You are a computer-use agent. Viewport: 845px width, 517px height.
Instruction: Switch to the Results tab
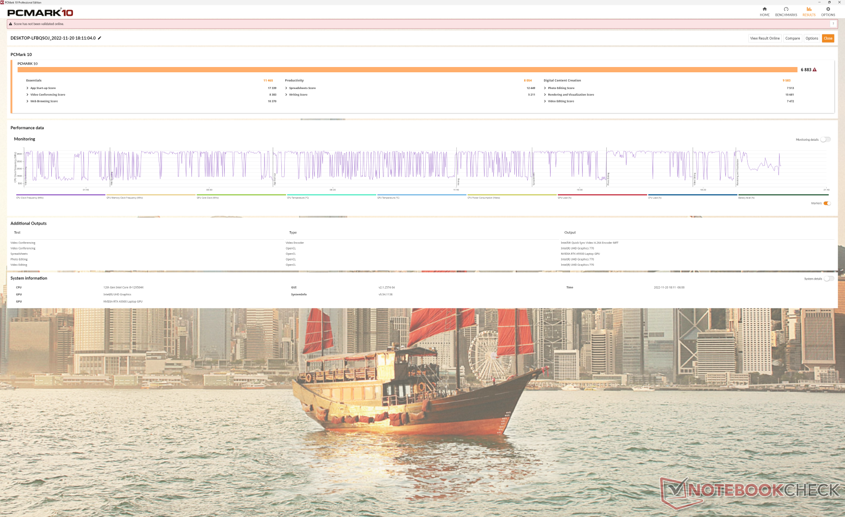(809, 11)
